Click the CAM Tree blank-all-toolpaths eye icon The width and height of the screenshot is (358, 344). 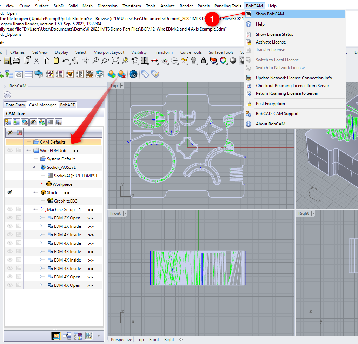33,122
